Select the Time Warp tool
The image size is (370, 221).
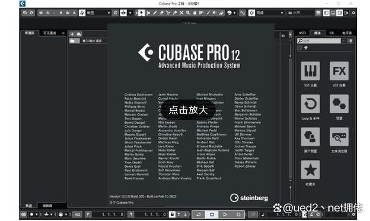(201, 12)
